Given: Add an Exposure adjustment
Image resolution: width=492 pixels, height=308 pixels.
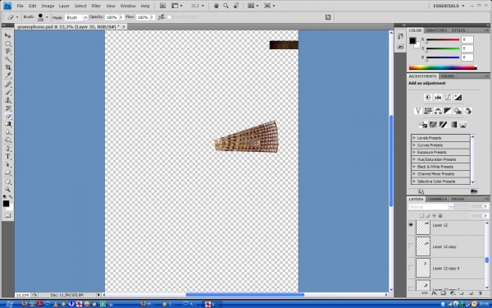Looking at the screenshot, I should pyautogui.click(x=458, y=97).
